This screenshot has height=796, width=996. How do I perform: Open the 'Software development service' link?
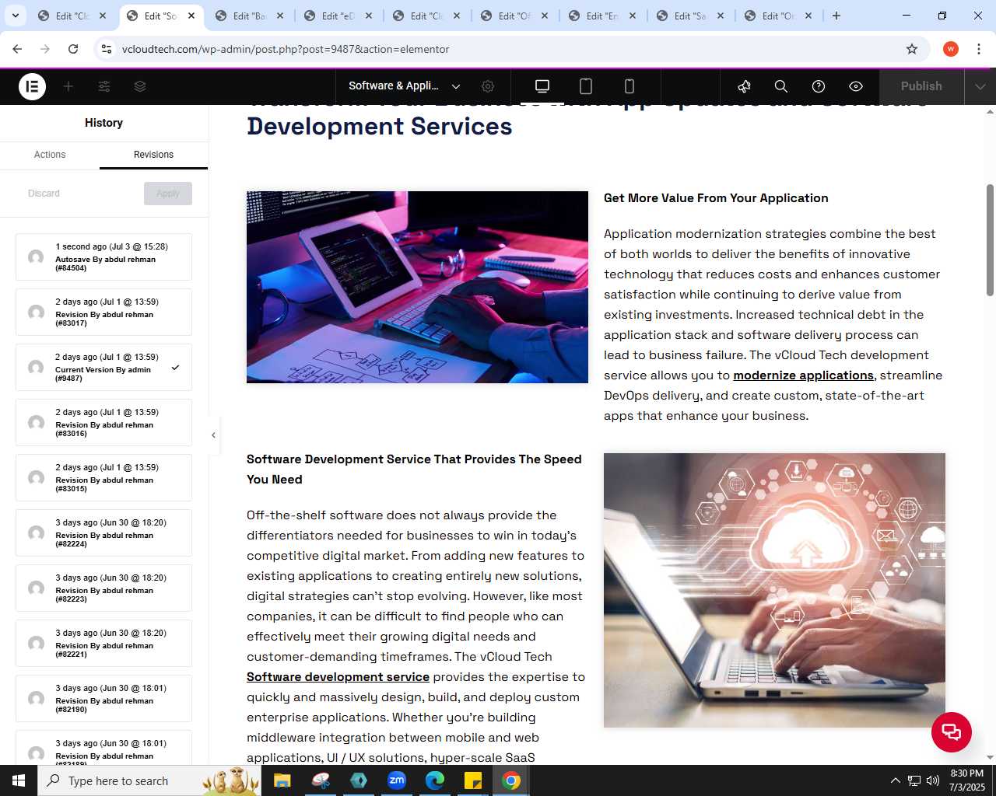coord(338,677)
